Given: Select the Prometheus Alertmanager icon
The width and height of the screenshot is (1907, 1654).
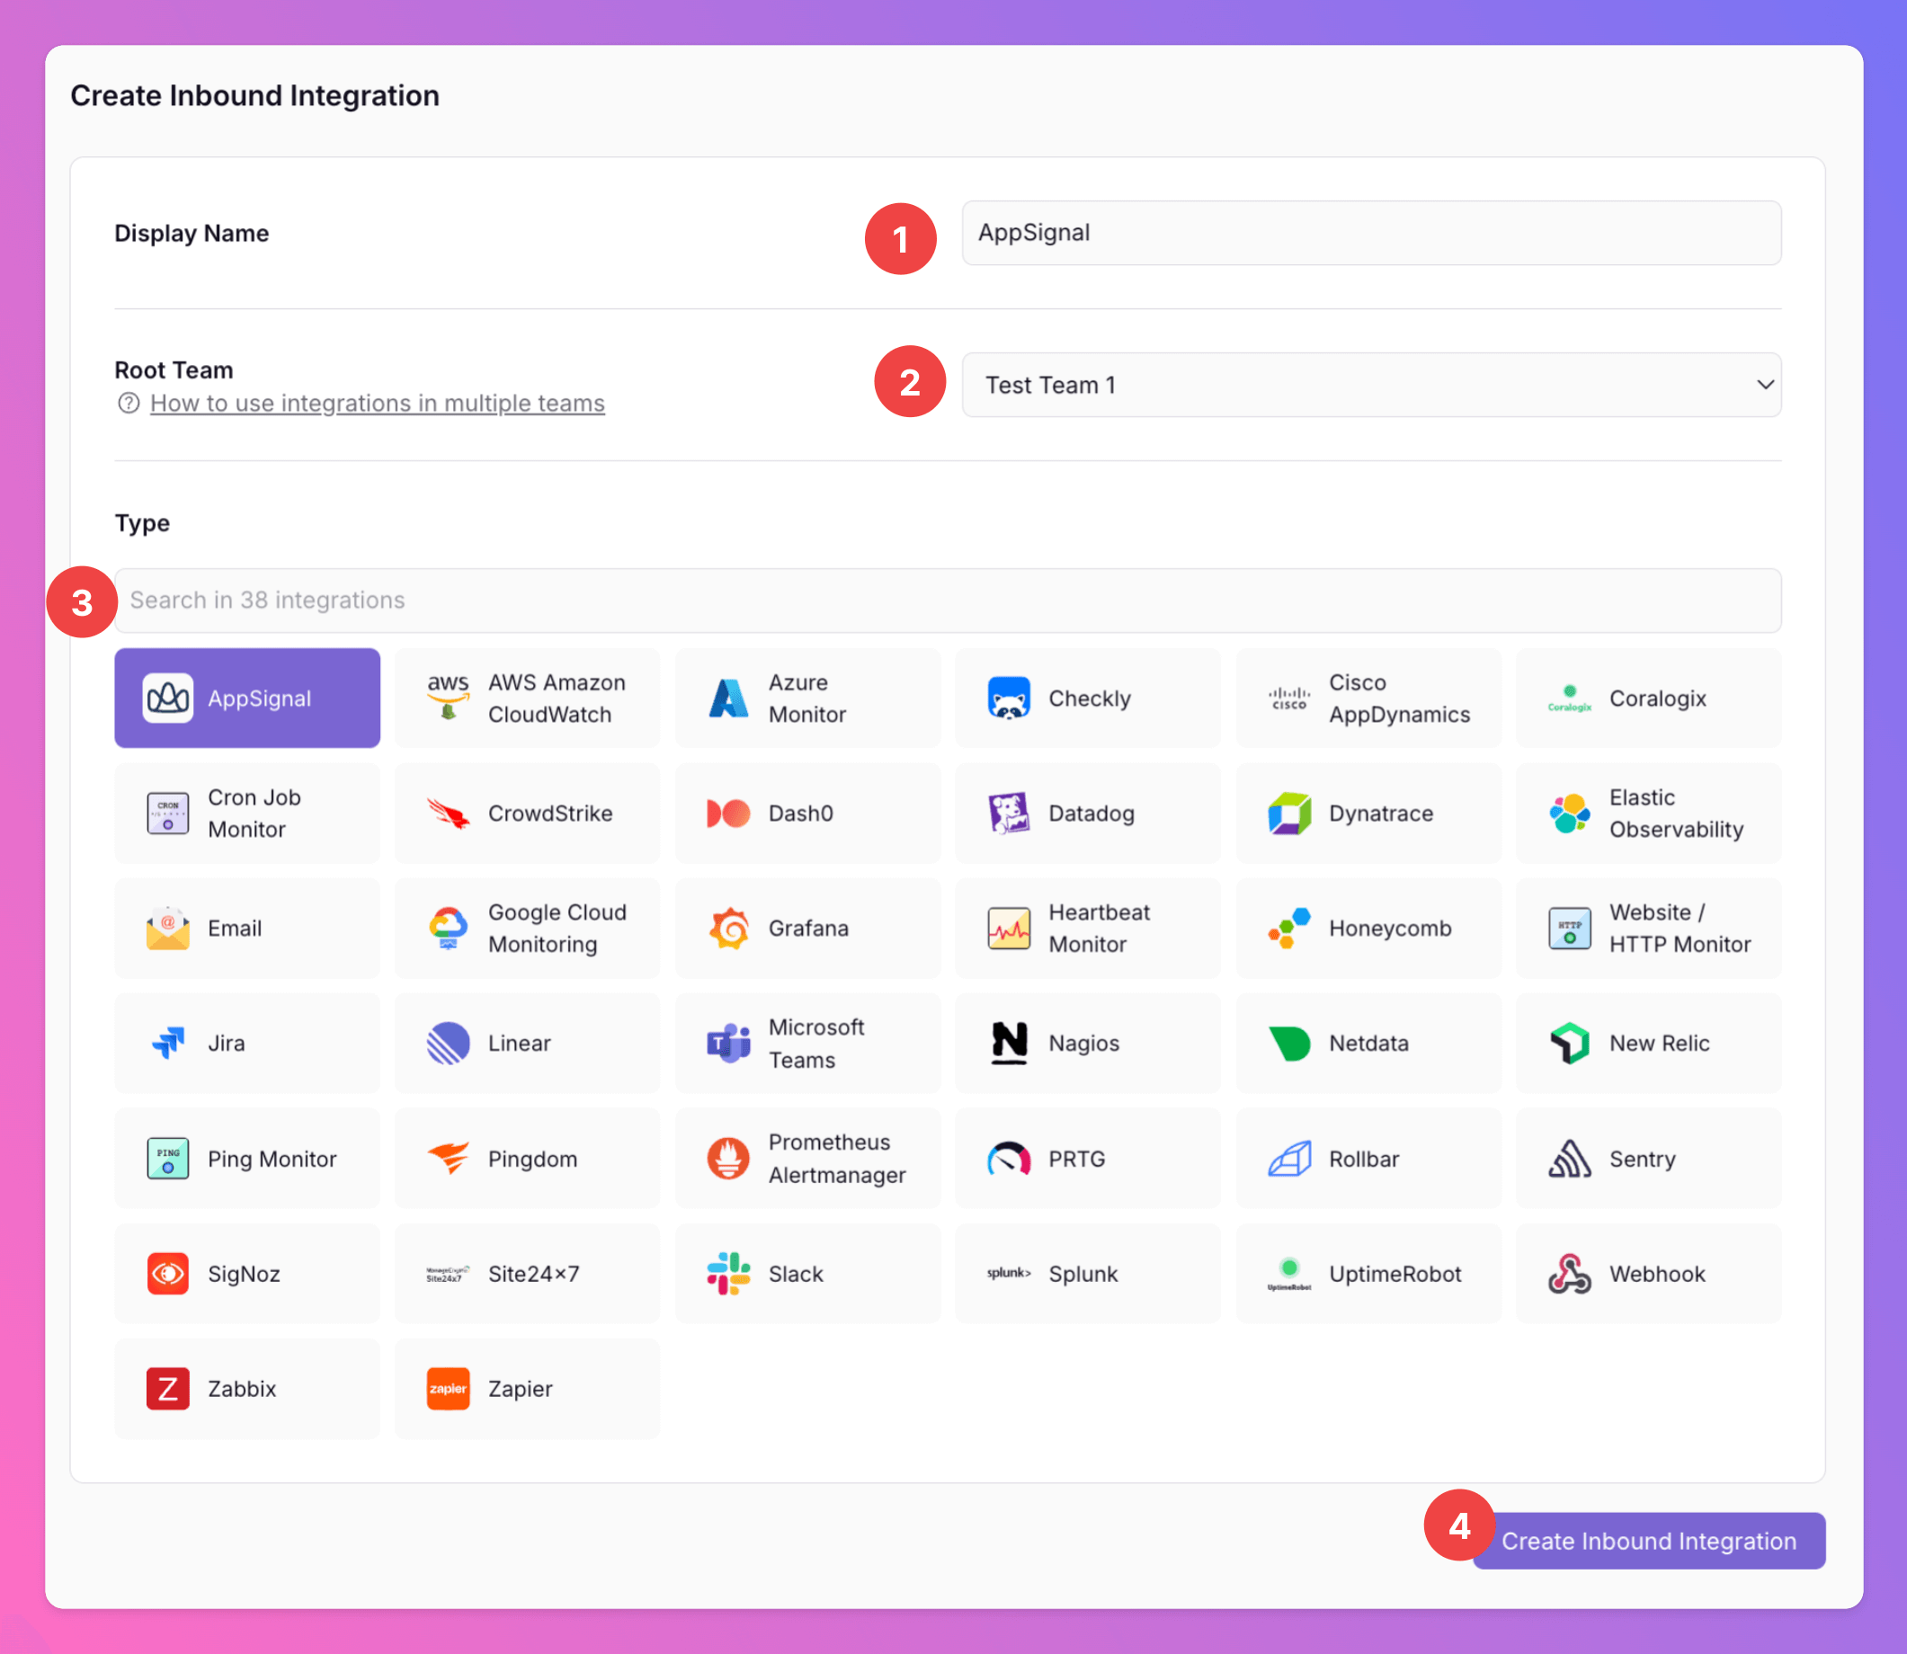Looking at the screenshot, I should [x=728, y=1159].
